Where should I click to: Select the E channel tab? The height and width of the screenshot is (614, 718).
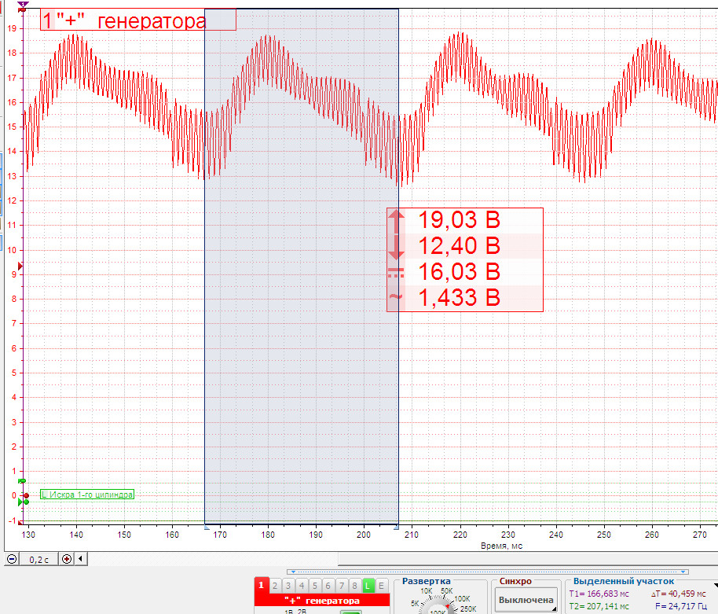coord(381,586)
